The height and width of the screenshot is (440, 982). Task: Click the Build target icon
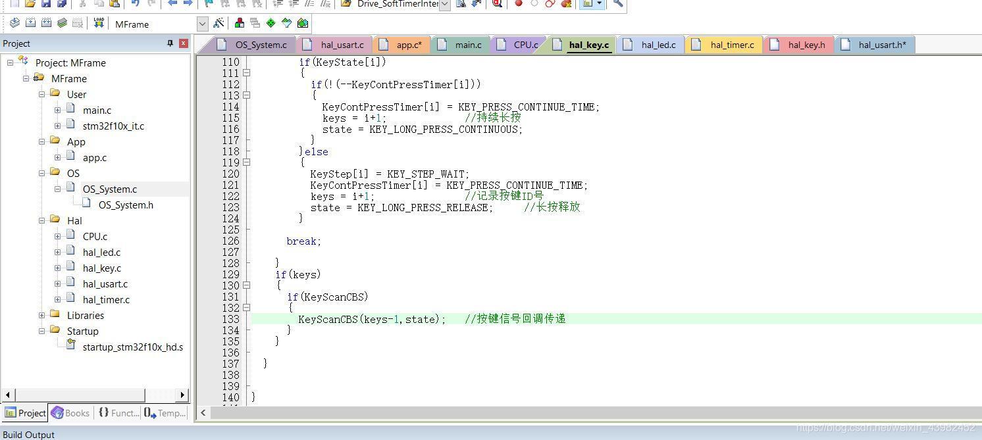tap(30, 23)
